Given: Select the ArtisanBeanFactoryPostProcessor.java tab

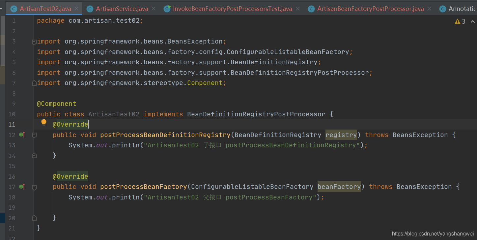Looking at the screenshot, I should 370,9.
